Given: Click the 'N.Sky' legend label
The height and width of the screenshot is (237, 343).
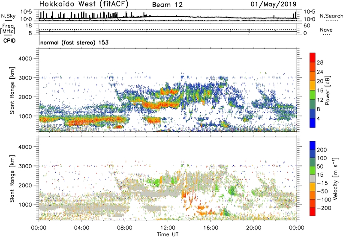Looking at the screenshot, I should point(8,16).
